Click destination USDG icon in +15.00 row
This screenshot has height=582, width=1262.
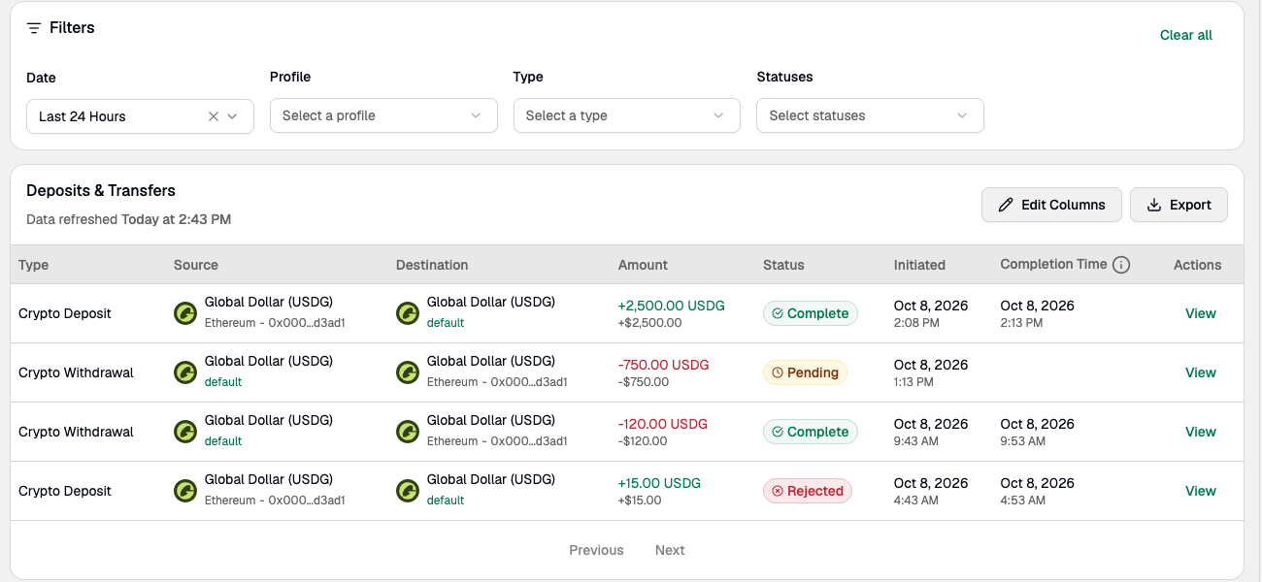click(x=408, y=491)
